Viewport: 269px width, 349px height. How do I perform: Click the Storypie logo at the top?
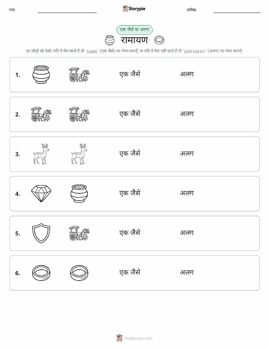pyautogui.click(x=134, y=9)
